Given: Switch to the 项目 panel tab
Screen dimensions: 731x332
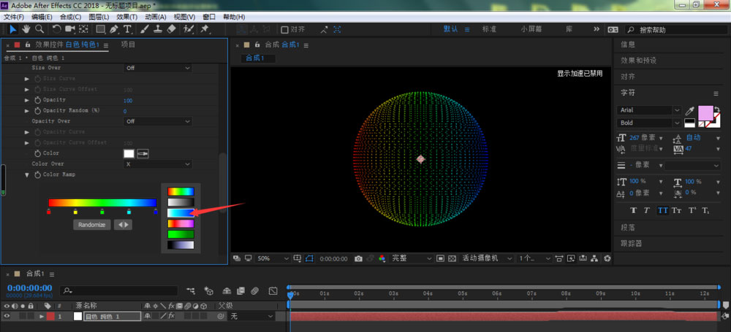Looking at the screenshot, I should 128,45.
